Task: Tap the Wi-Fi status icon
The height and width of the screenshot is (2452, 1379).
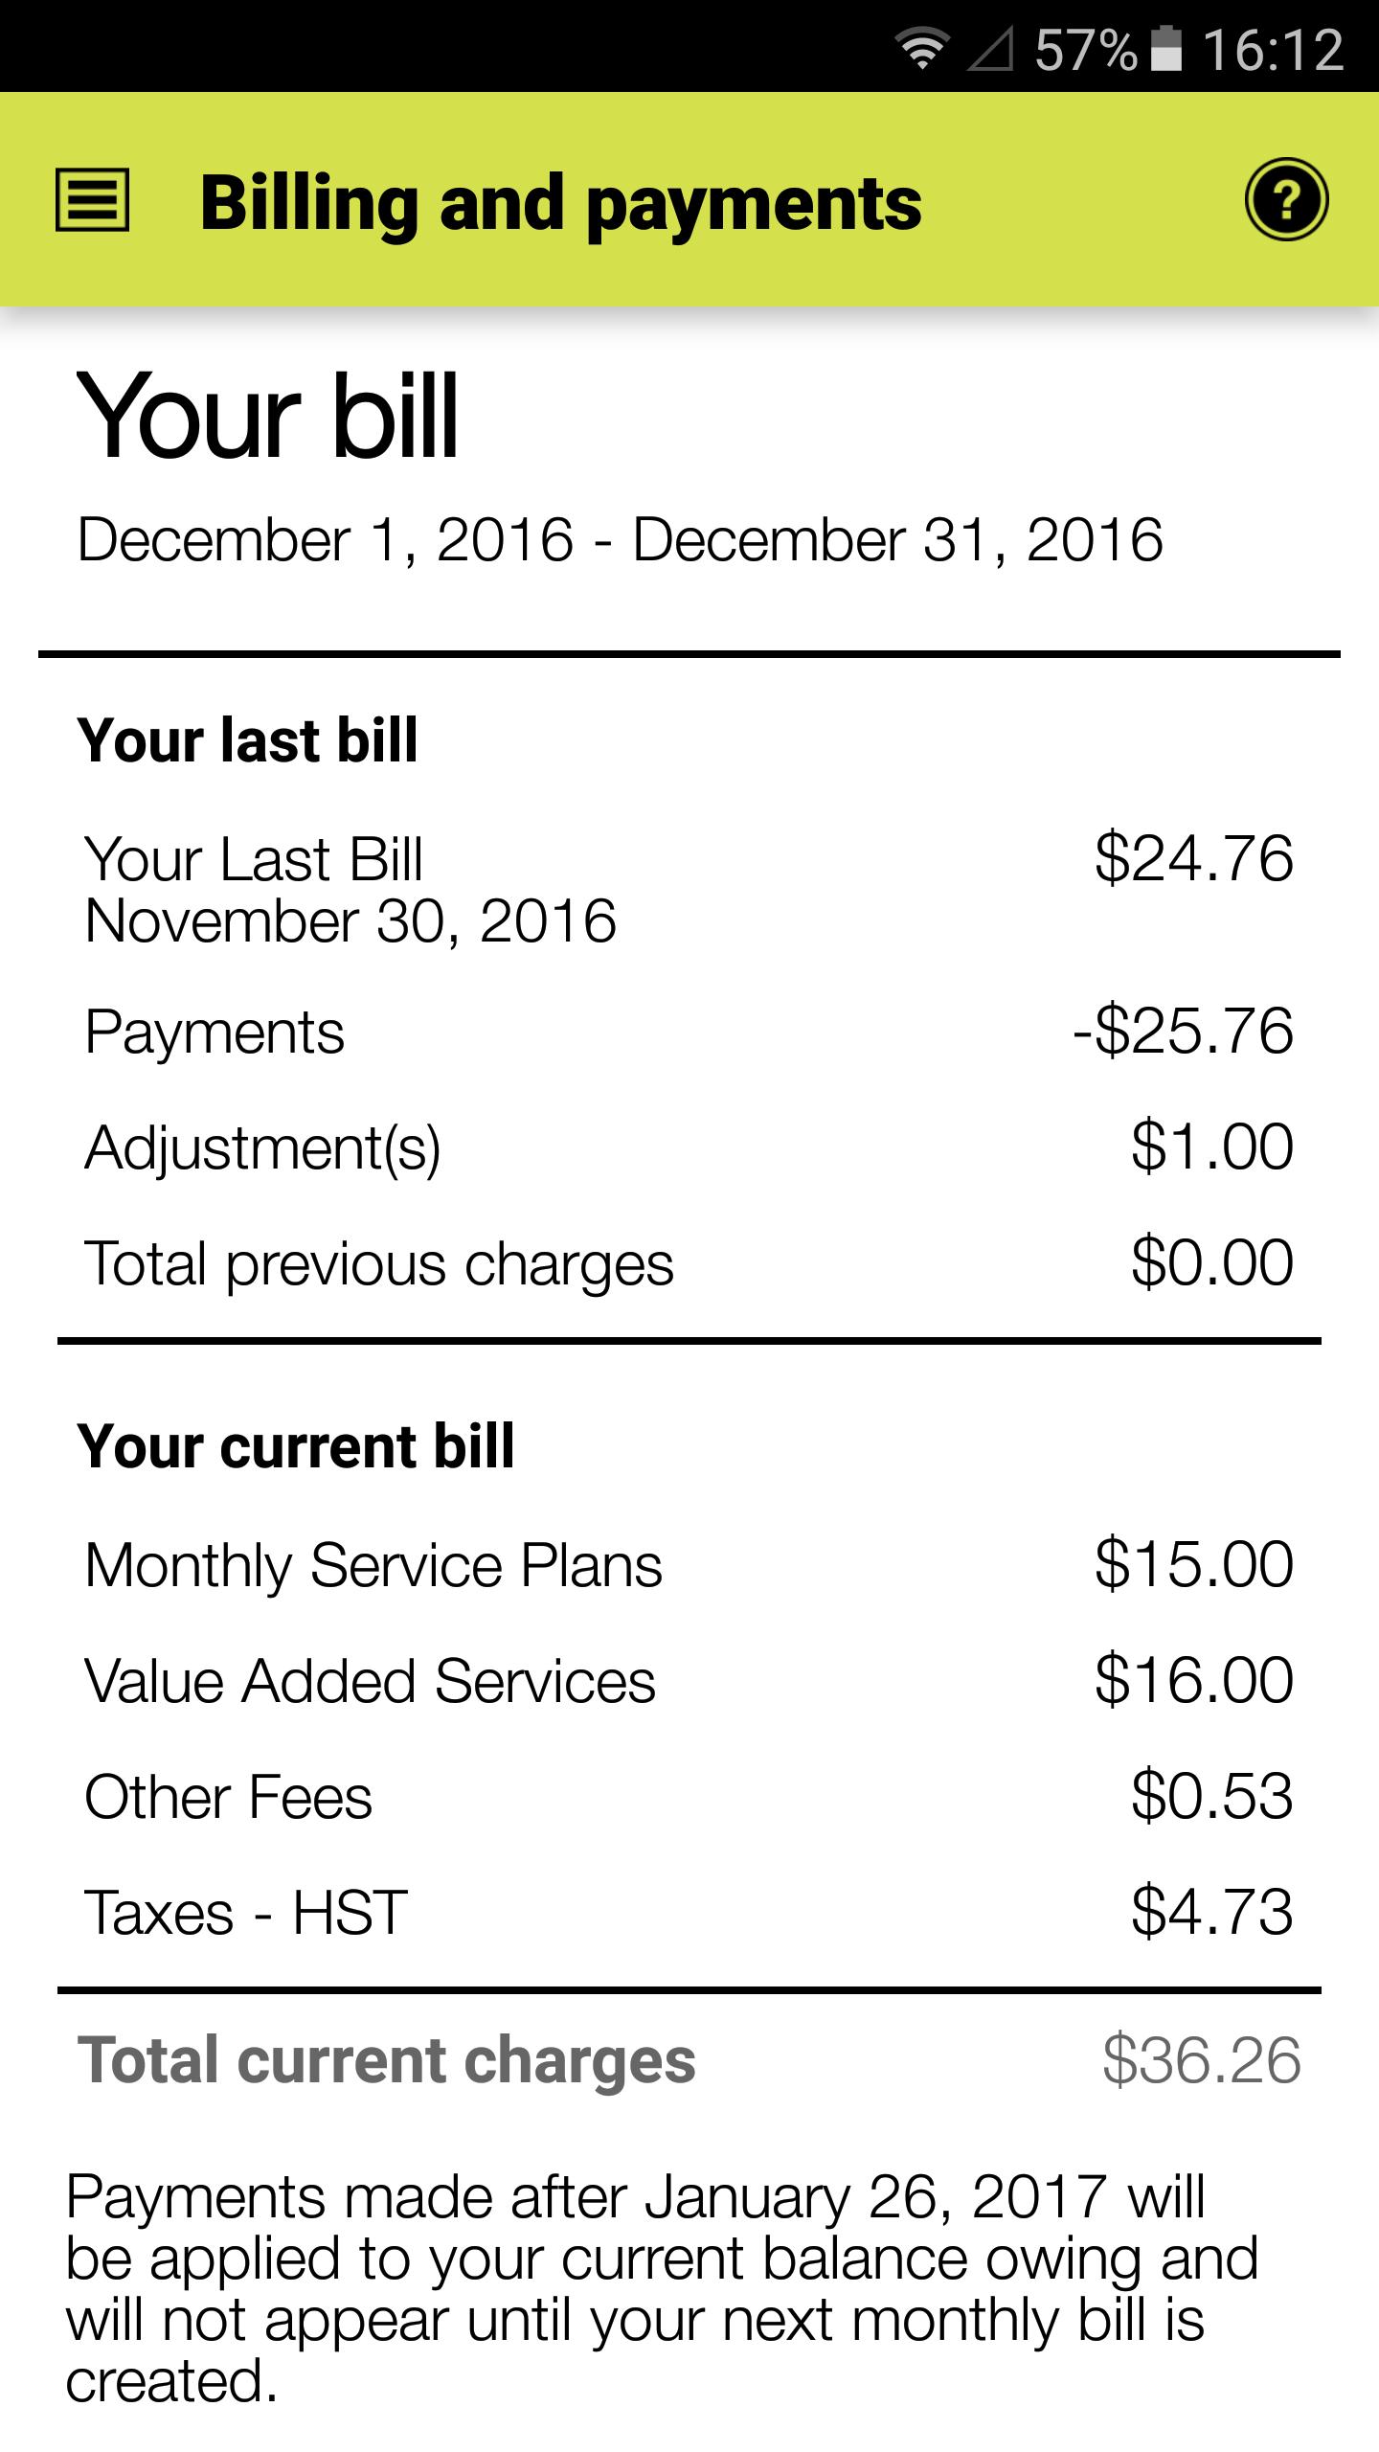Action: click(x=921, y=49)
